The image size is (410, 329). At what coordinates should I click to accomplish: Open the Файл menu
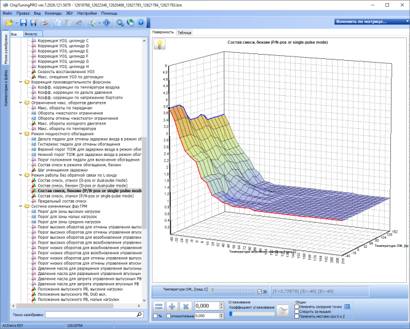7,13
